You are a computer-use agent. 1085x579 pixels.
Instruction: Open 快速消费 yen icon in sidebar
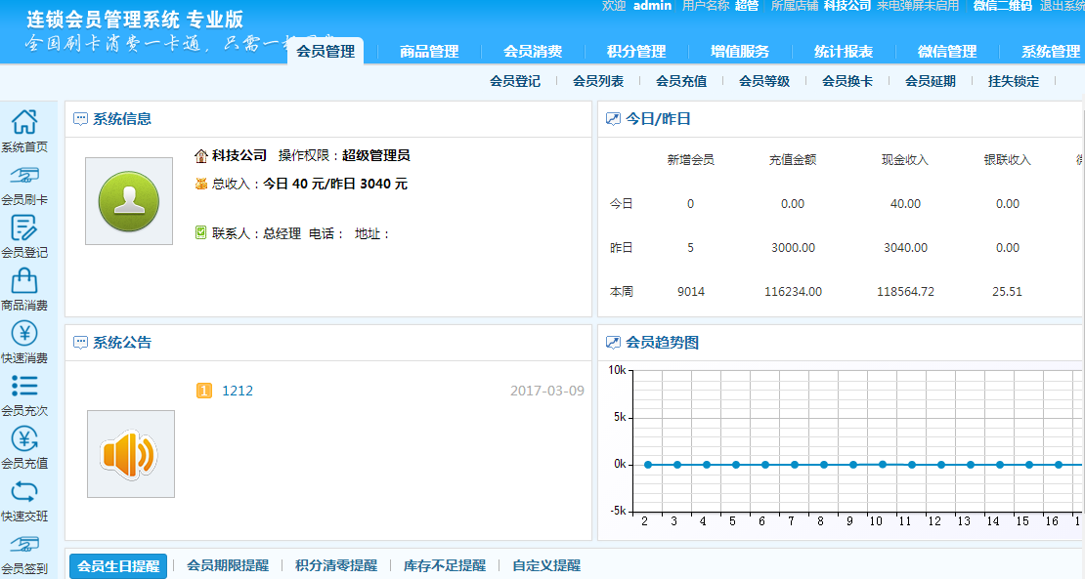(x=24, y=334)
